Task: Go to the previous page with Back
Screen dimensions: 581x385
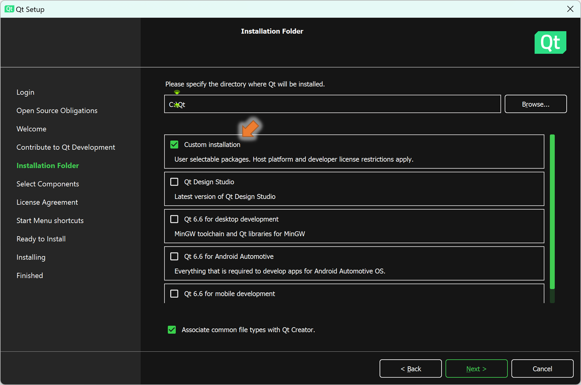Action: coord(410,369)
